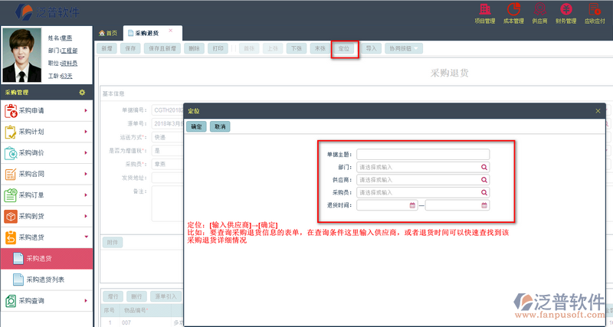Click the 首页 home icon tab
Image resolution: width=613 pixels, height=327 pixels.
108,33
